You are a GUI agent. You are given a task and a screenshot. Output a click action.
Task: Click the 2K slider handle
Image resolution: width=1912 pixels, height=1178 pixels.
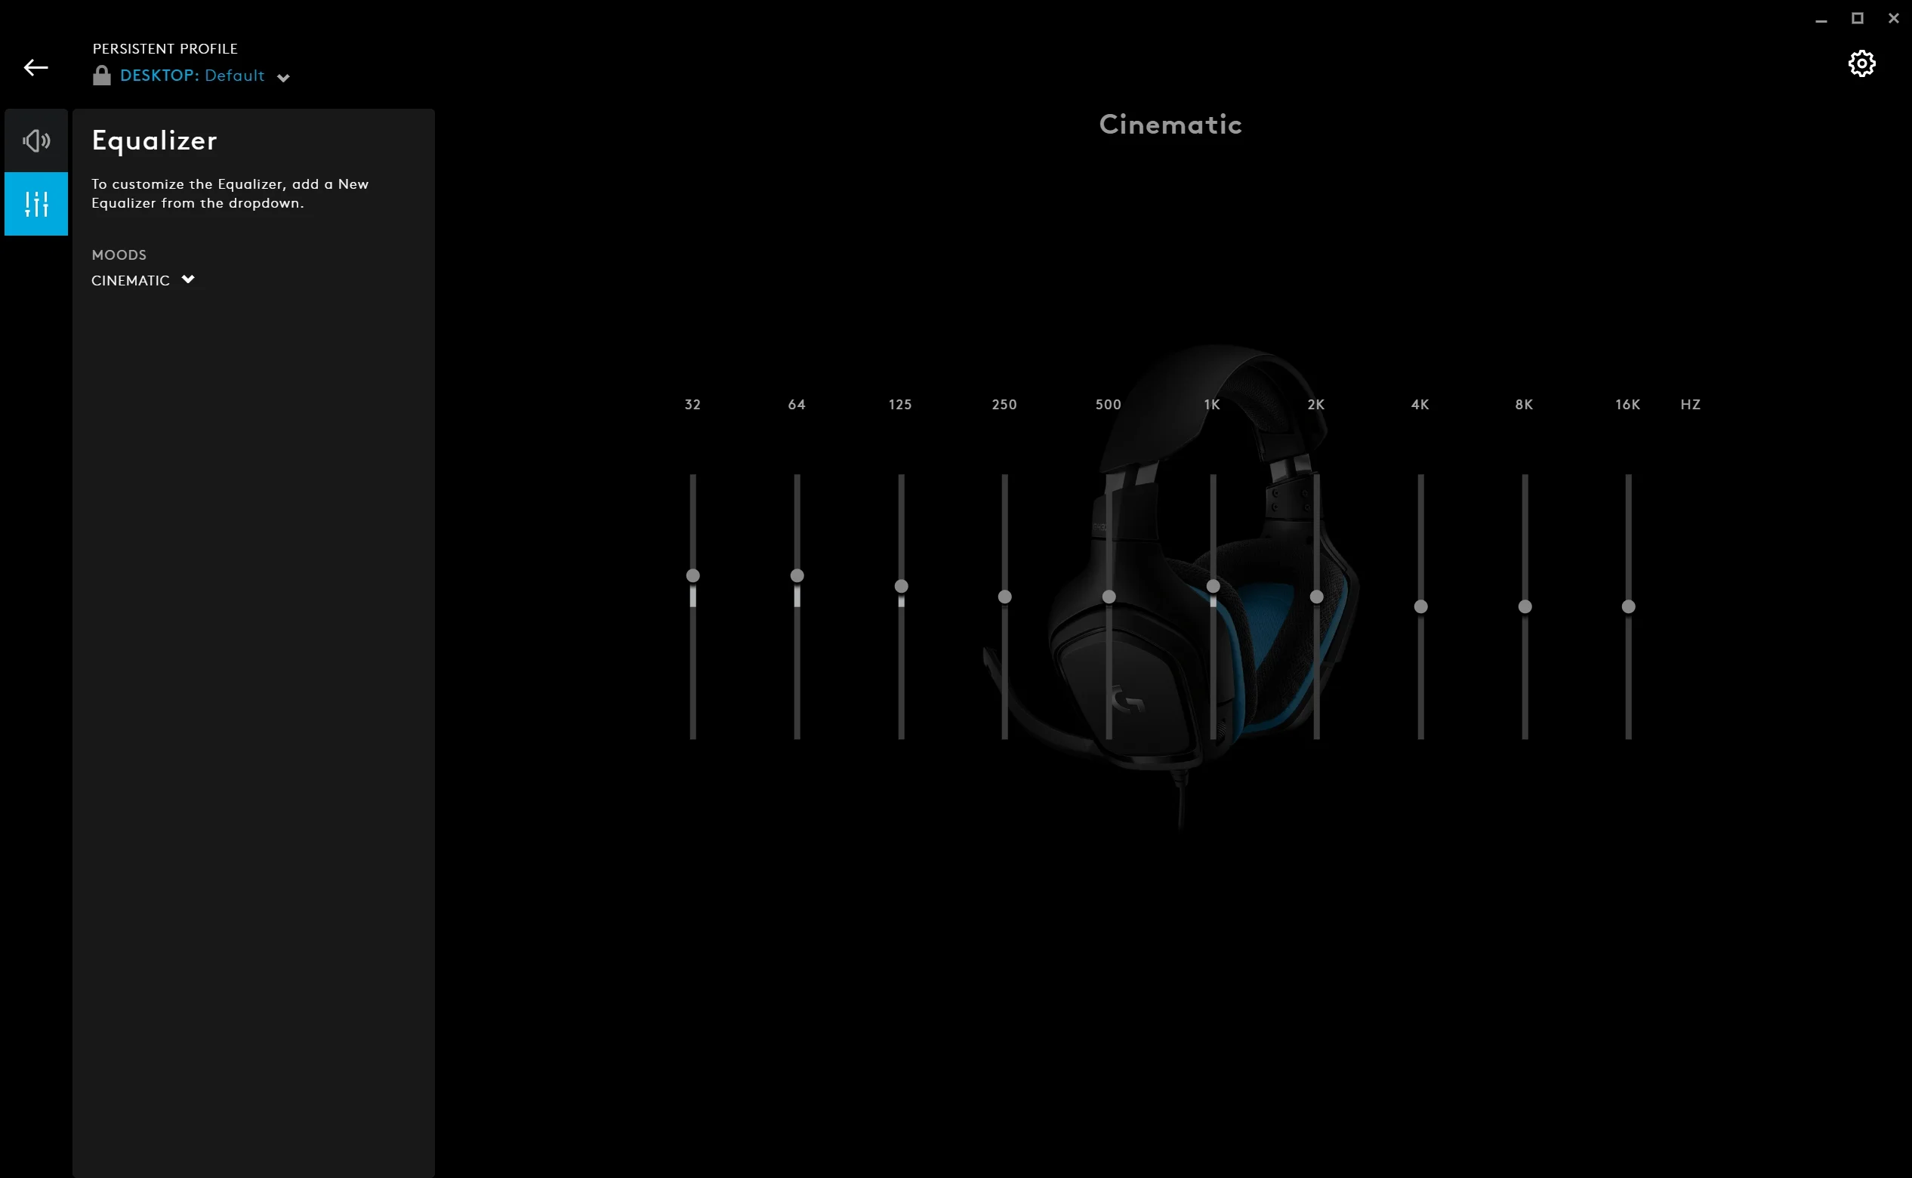coord(1316,597)
